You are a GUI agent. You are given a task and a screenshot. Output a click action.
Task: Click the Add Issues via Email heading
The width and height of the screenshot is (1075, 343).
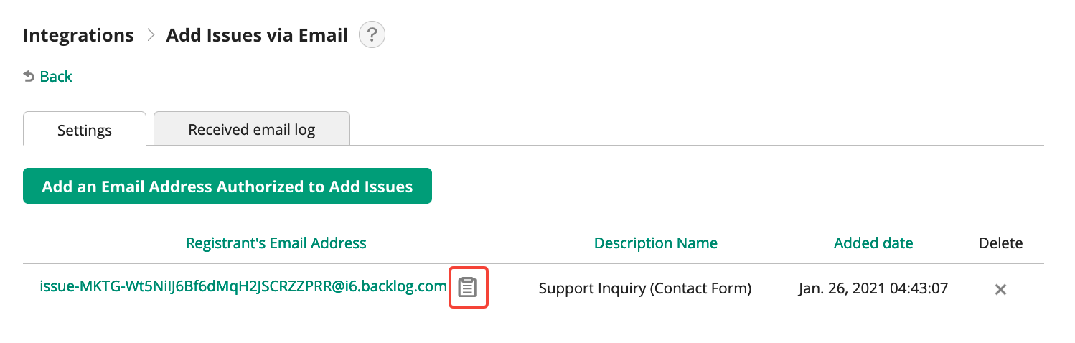coord(257,35)
